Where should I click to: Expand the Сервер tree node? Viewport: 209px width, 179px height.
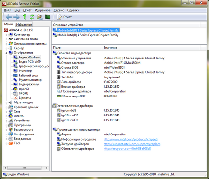coord(6,48)
